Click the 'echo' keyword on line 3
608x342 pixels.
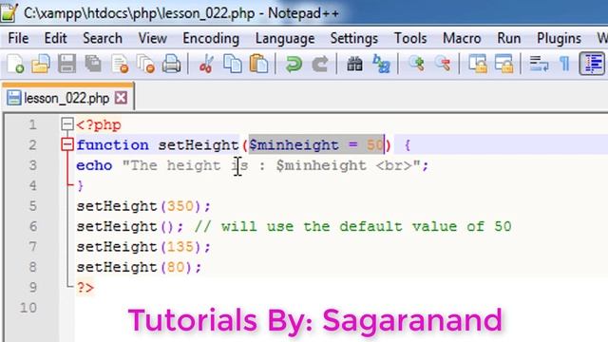click(x=94, y=165)
